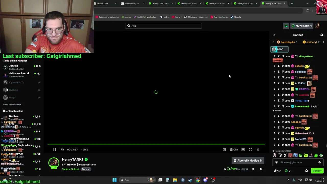Delete sibopoktem's message with trash icon
327x184 pixels.
[275, 56]
